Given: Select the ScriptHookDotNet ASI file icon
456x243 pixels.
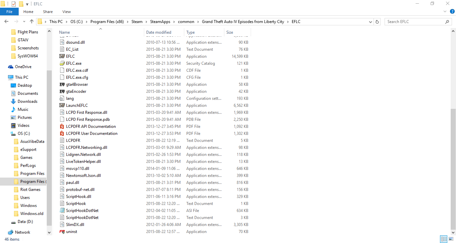Looking at the screenshot, I should [62, 211].
